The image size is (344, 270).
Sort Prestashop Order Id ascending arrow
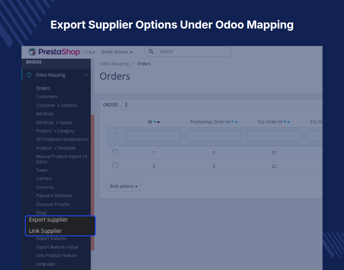tap(237, 122)
